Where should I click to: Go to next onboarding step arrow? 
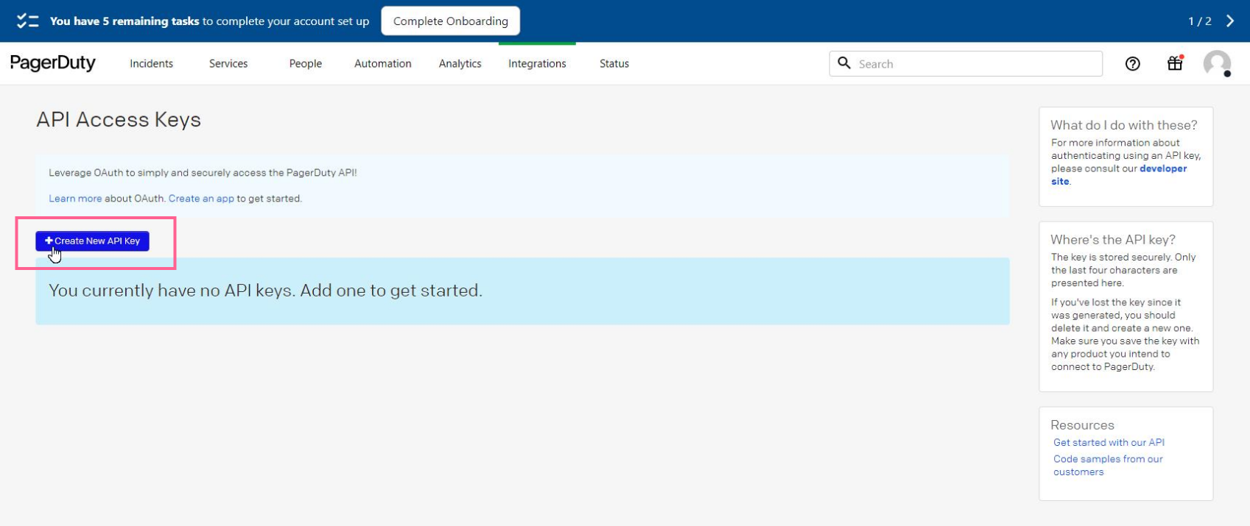pyautogui.click(x=1229, y=21)
